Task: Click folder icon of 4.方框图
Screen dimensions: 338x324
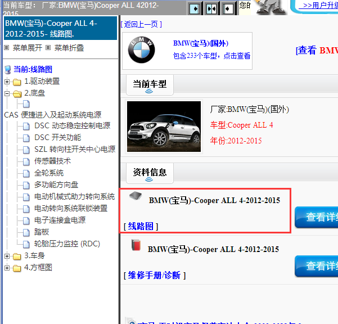Action: pos(17,268)
